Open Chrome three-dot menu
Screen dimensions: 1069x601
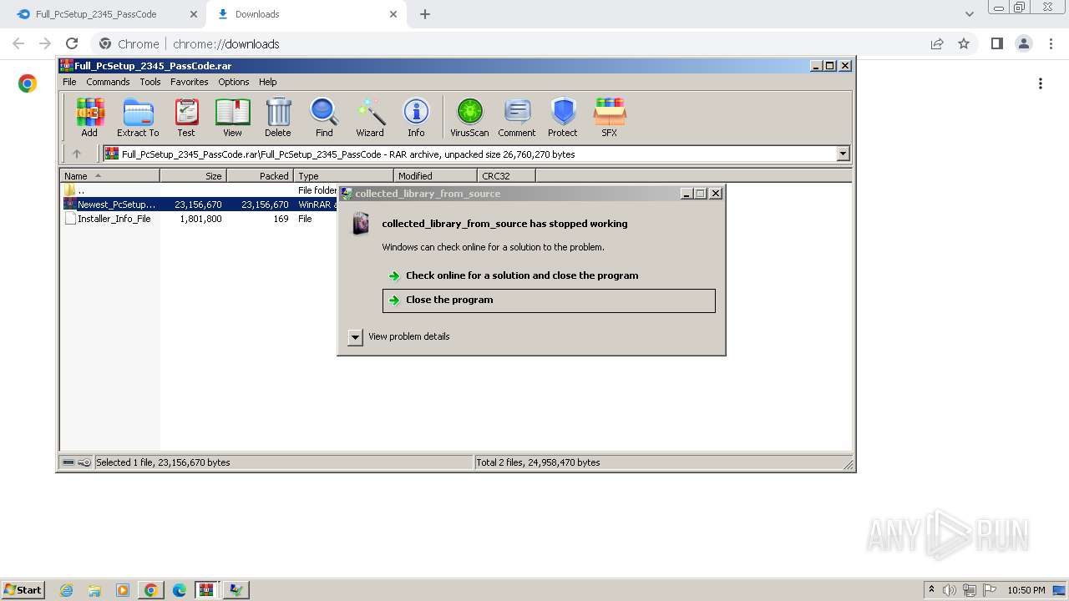pos(1051,43)
